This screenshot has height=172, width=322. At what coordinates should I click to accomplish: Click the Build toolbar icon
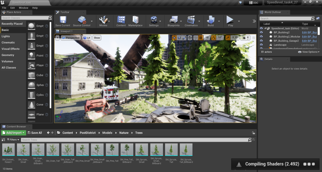tap(210, 20)
